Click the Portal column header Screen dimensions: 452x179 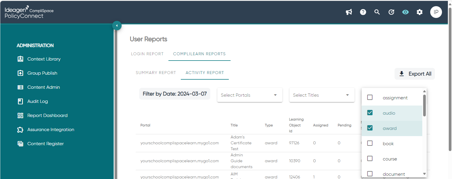coord(145,125)
